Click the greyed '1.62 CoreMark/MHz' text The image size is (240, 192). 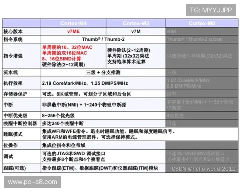point(188,80)
